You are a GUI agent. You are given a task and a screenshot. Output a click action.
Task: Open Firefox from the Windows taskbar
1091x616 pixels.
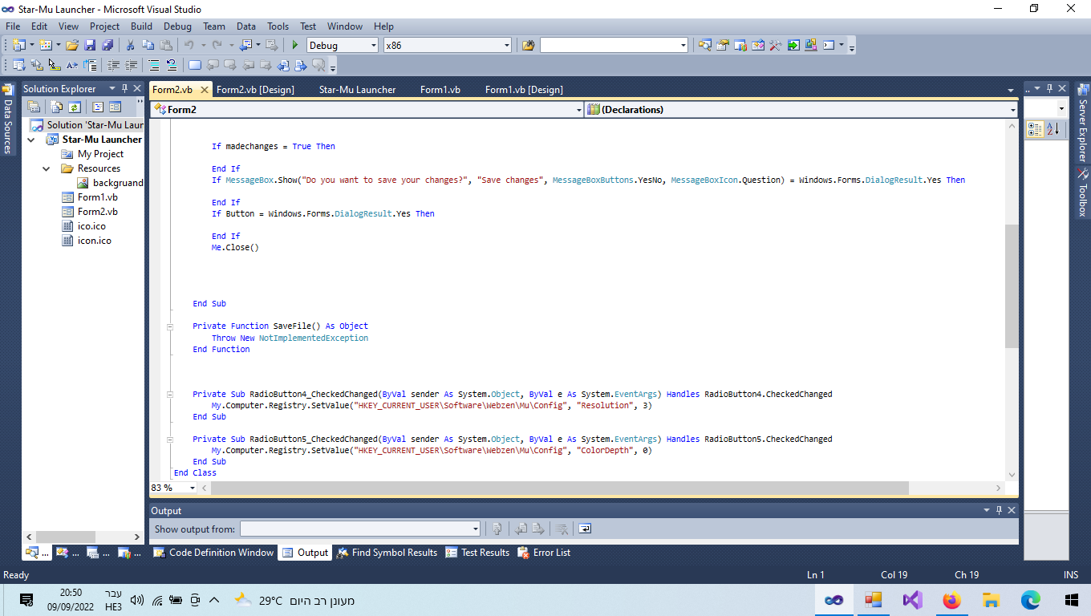(951, 600)
